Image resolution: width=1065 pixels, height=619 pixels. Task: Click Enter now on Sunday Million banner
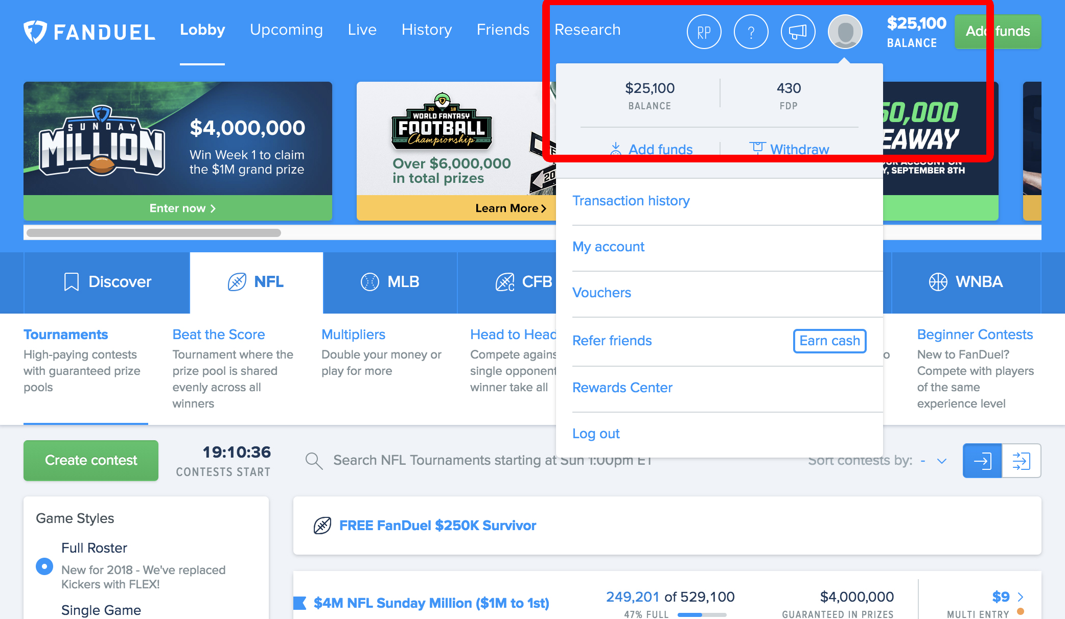[178, 208]
